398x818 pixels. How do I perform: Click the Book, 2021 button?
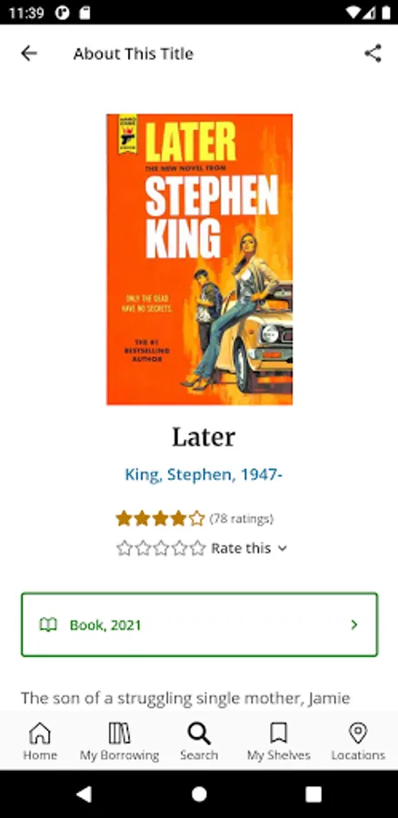coord(199,624)
